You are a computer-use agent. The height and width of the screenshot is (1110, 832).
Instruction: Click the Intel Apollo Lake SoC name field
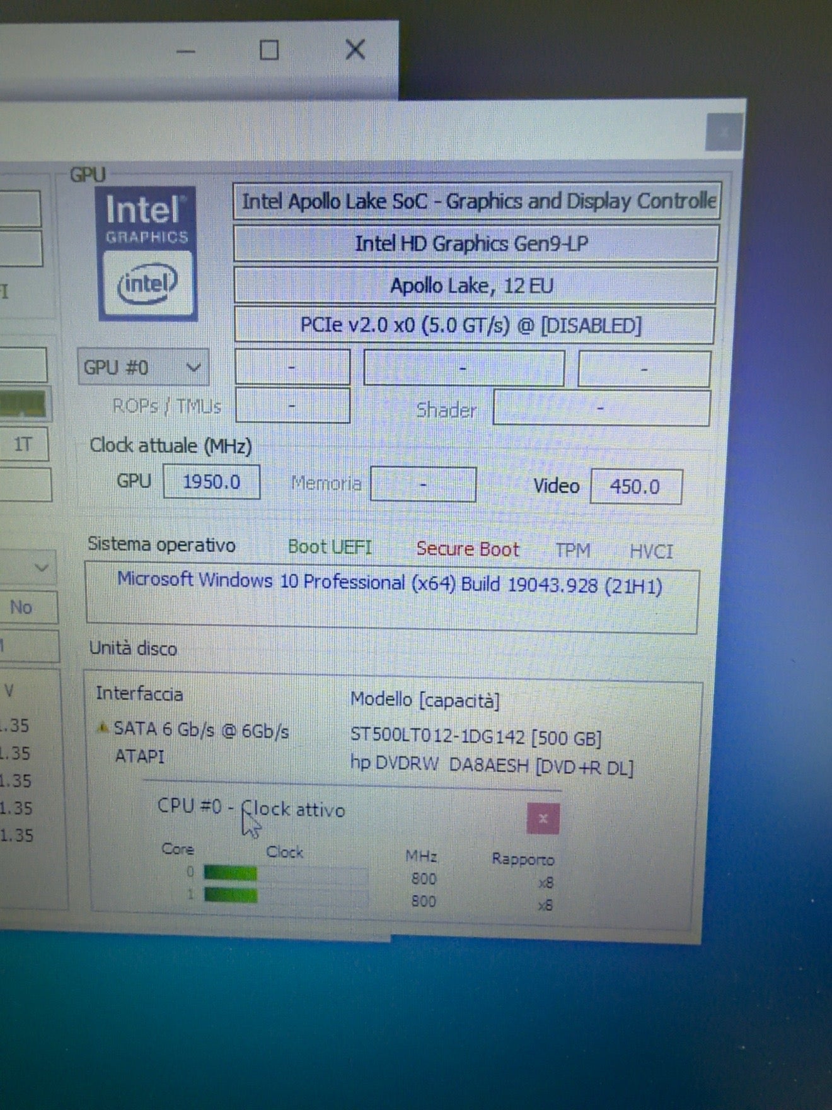coord(477,201)
